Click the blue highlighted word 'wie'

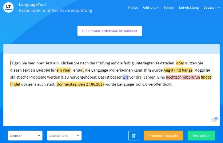pyautogui.click(x=126, y=77)
